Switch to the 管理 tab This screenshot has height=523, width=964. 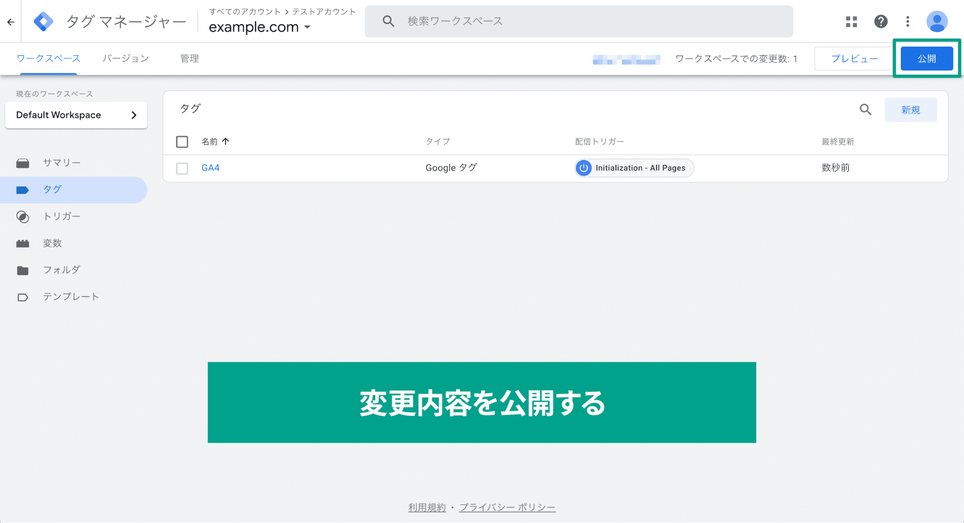click(x=190, y=58)
